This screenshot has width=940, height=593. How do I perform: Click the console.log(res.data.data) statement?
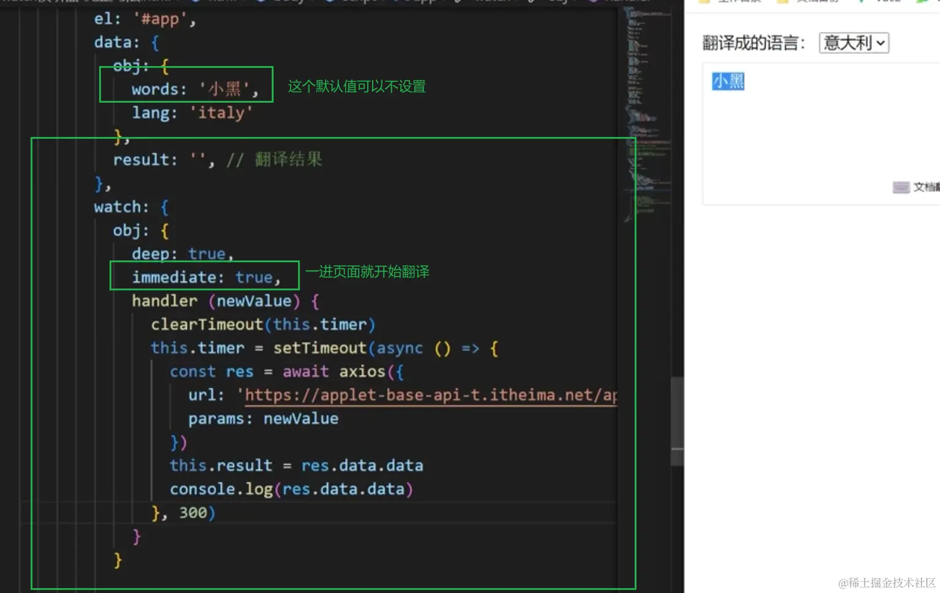(x=291, y=490)
